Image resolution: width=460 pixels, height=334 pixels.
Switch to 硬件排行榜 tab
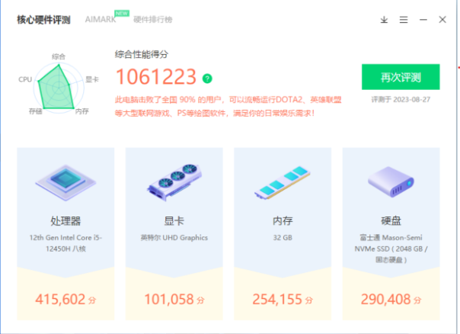click(153, 20)
